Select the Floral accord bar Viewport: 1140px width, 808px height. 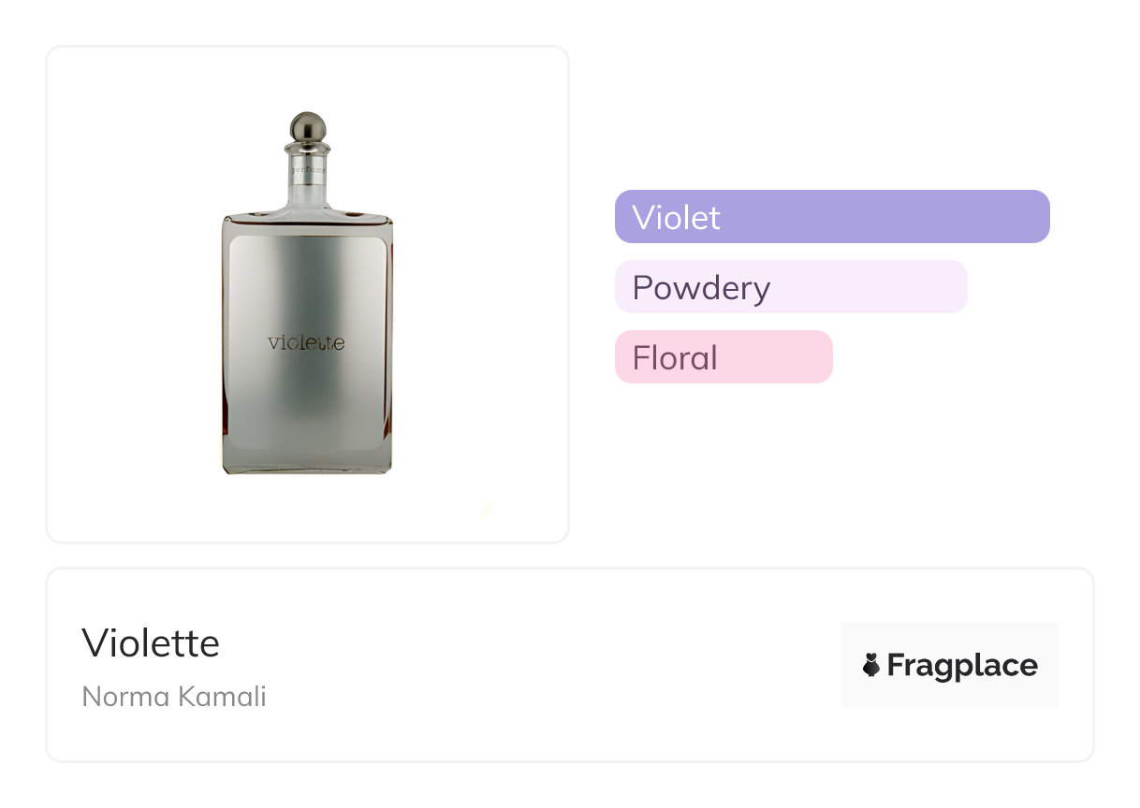pos(723,357)
